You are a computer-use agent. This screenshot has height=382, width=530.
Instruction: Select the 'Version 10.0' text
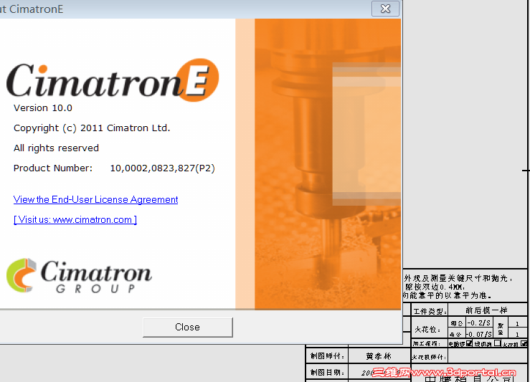pos(43,108)
